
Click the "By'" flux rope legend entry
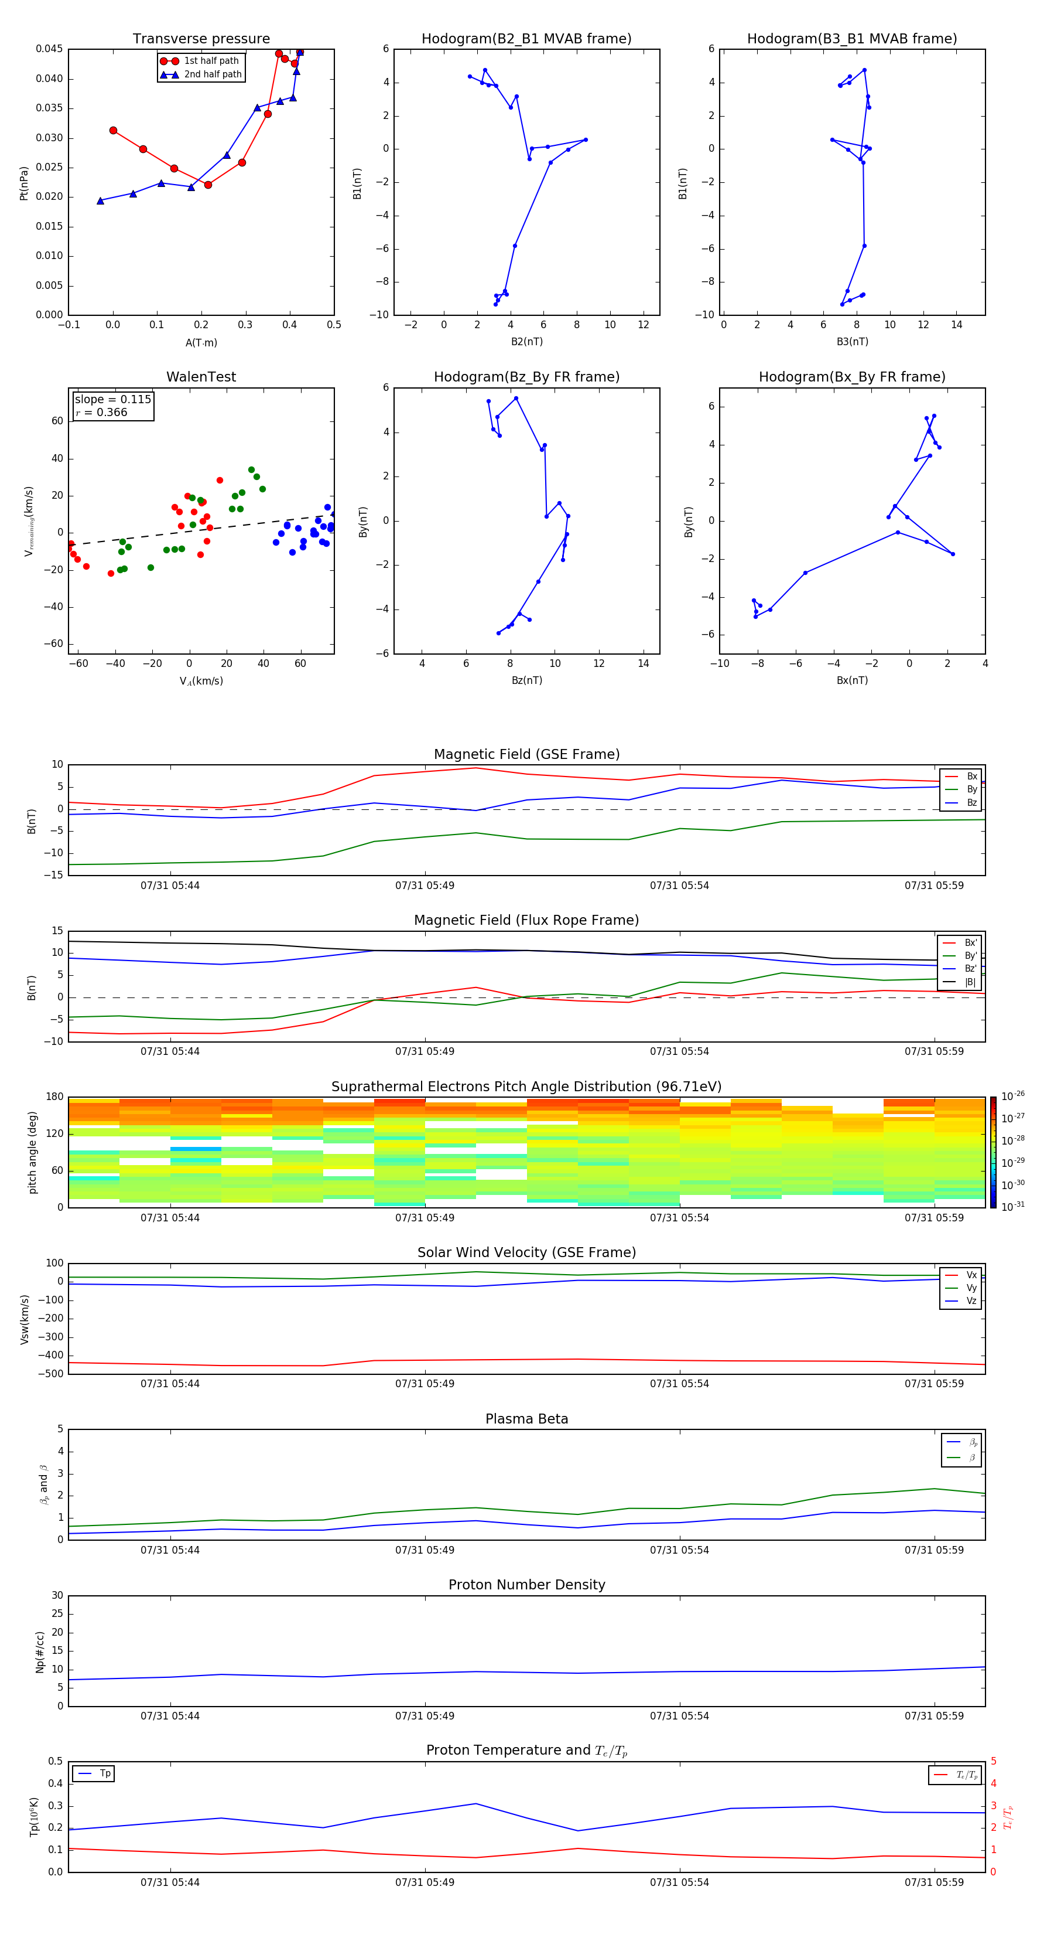point(960,956)
